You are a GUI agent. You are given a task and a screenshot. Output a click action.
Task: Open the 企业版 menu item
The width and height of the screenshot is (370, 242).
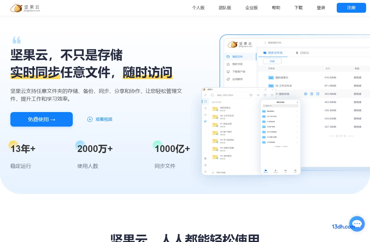(252, 8)
